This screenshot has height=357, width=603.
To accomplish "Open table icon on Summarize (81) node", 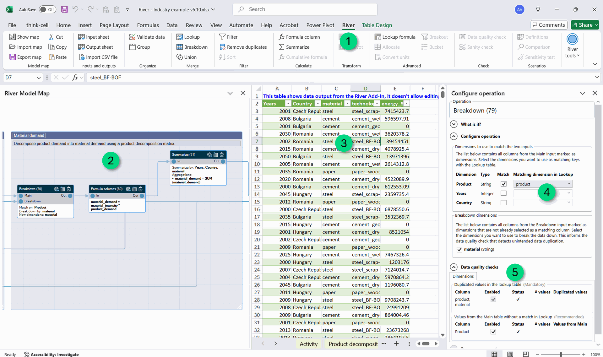I will click(x=215, y=154).
